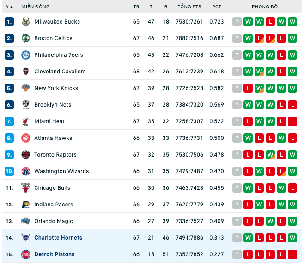Click Miami Heat's first red L result
The height and width of the screenshot is (265, 304).
pyautogui.click(x=248, y=121)
